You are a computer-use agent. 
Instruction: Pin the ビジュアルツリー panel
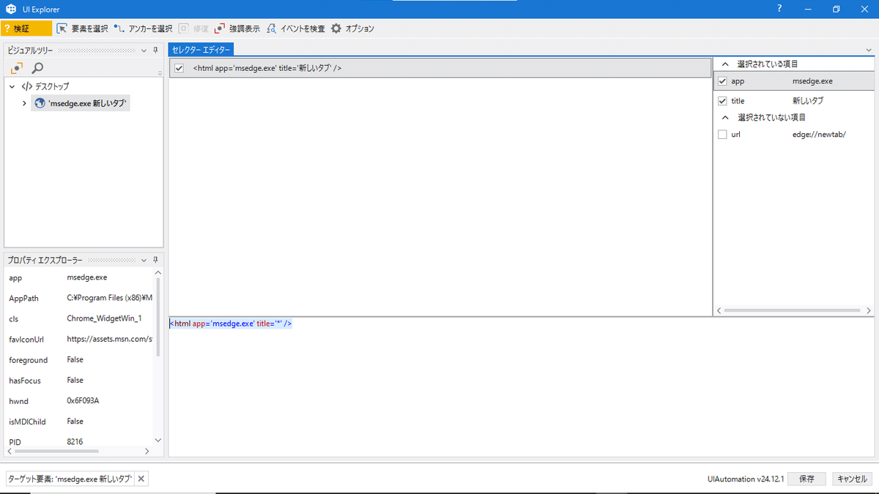155,50
